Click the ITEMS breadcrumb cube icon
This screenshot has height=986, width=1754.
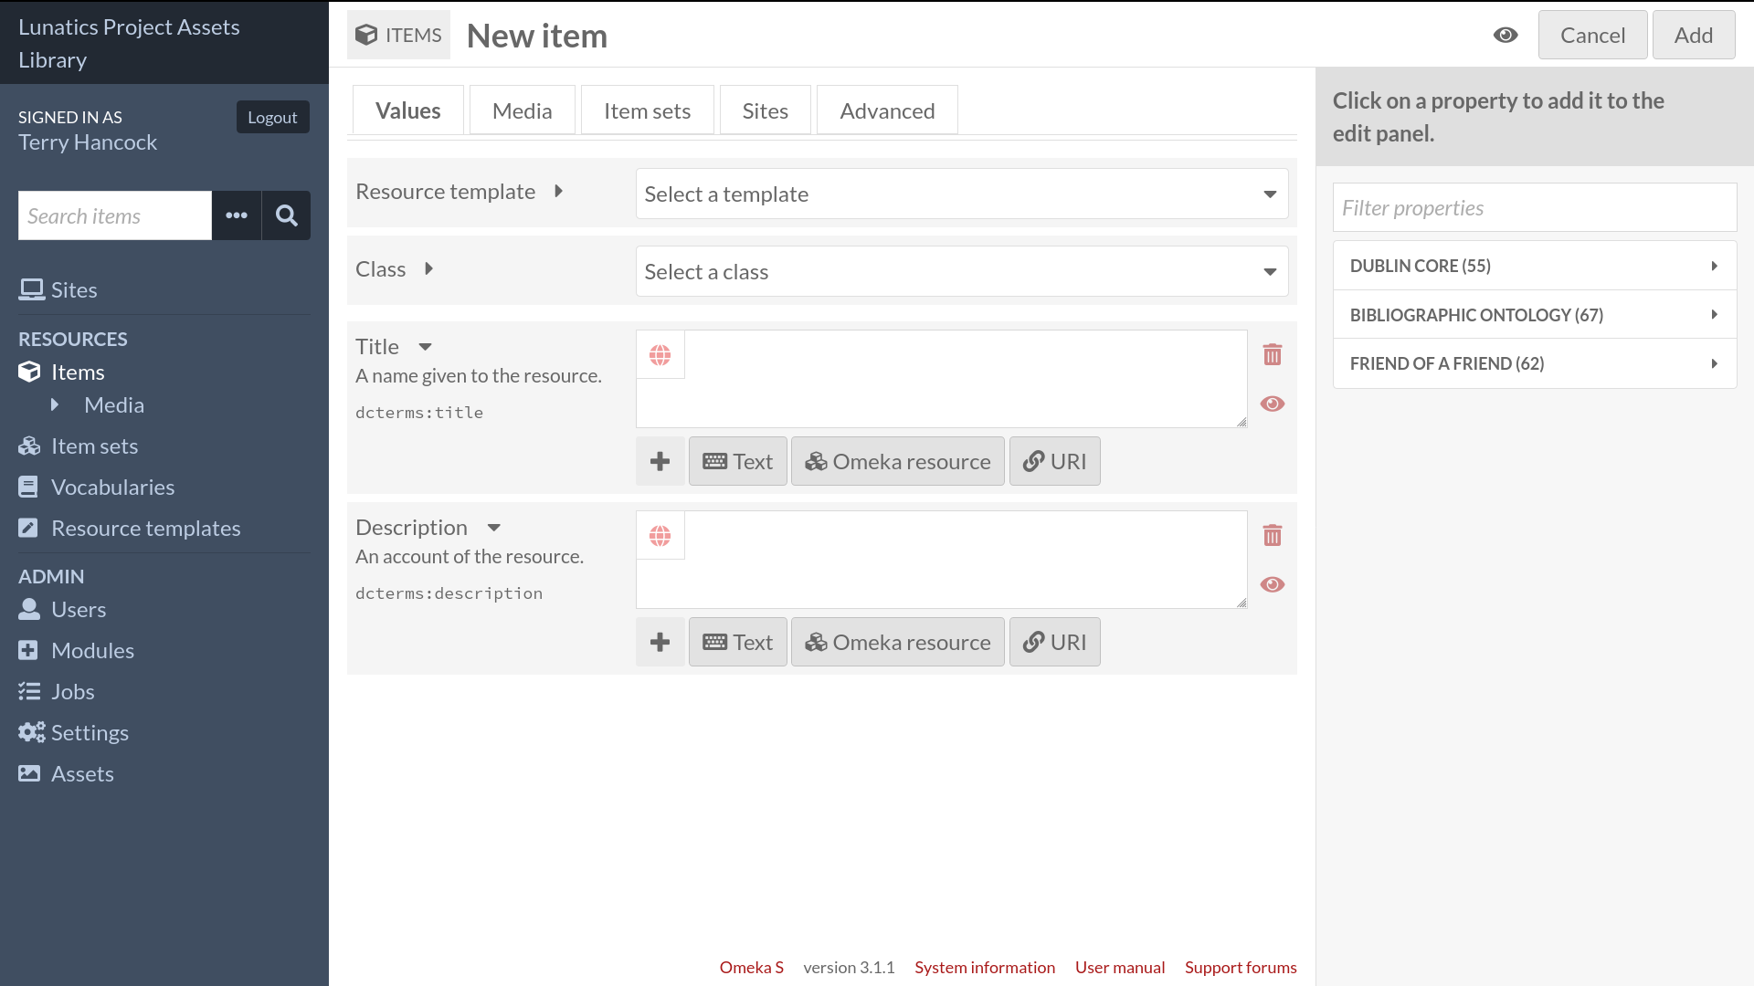pyautogui.click(x=366, y=35)
